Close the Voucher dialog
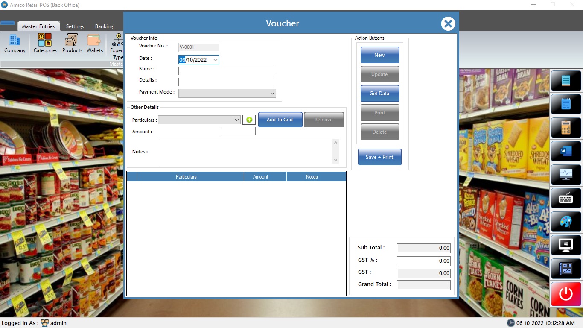 click(x=448, y=24)
